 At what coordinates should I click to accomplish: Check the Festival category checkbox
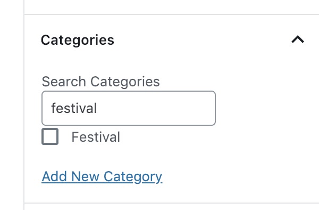pos(50,136)
